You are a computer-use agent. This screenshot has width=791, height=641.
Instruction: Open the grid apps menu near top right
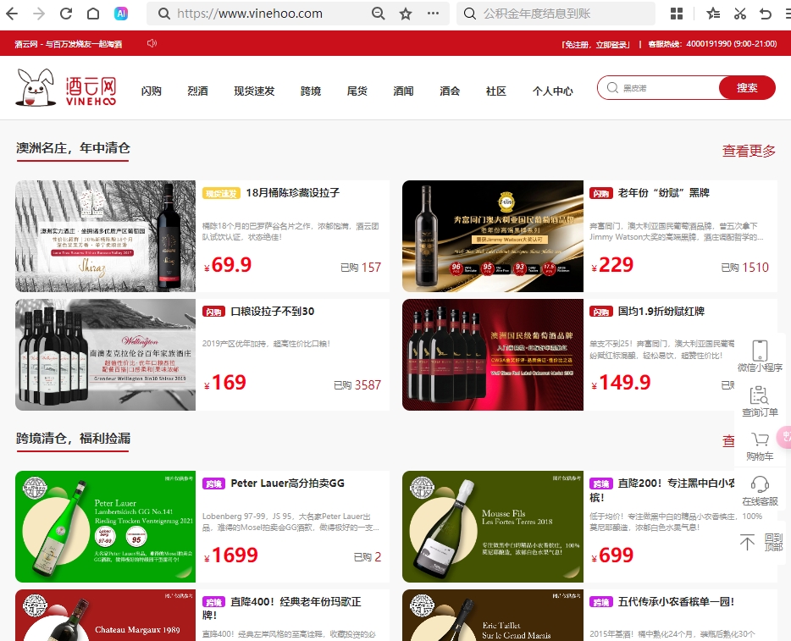coord(676,14)
